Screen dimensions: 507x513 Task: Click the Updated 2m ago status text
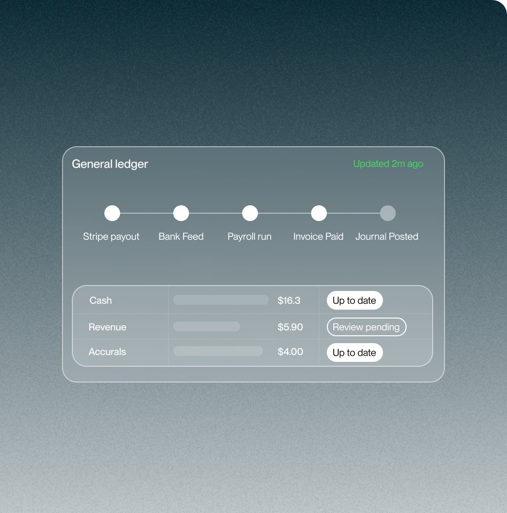[x=388, y=163]
